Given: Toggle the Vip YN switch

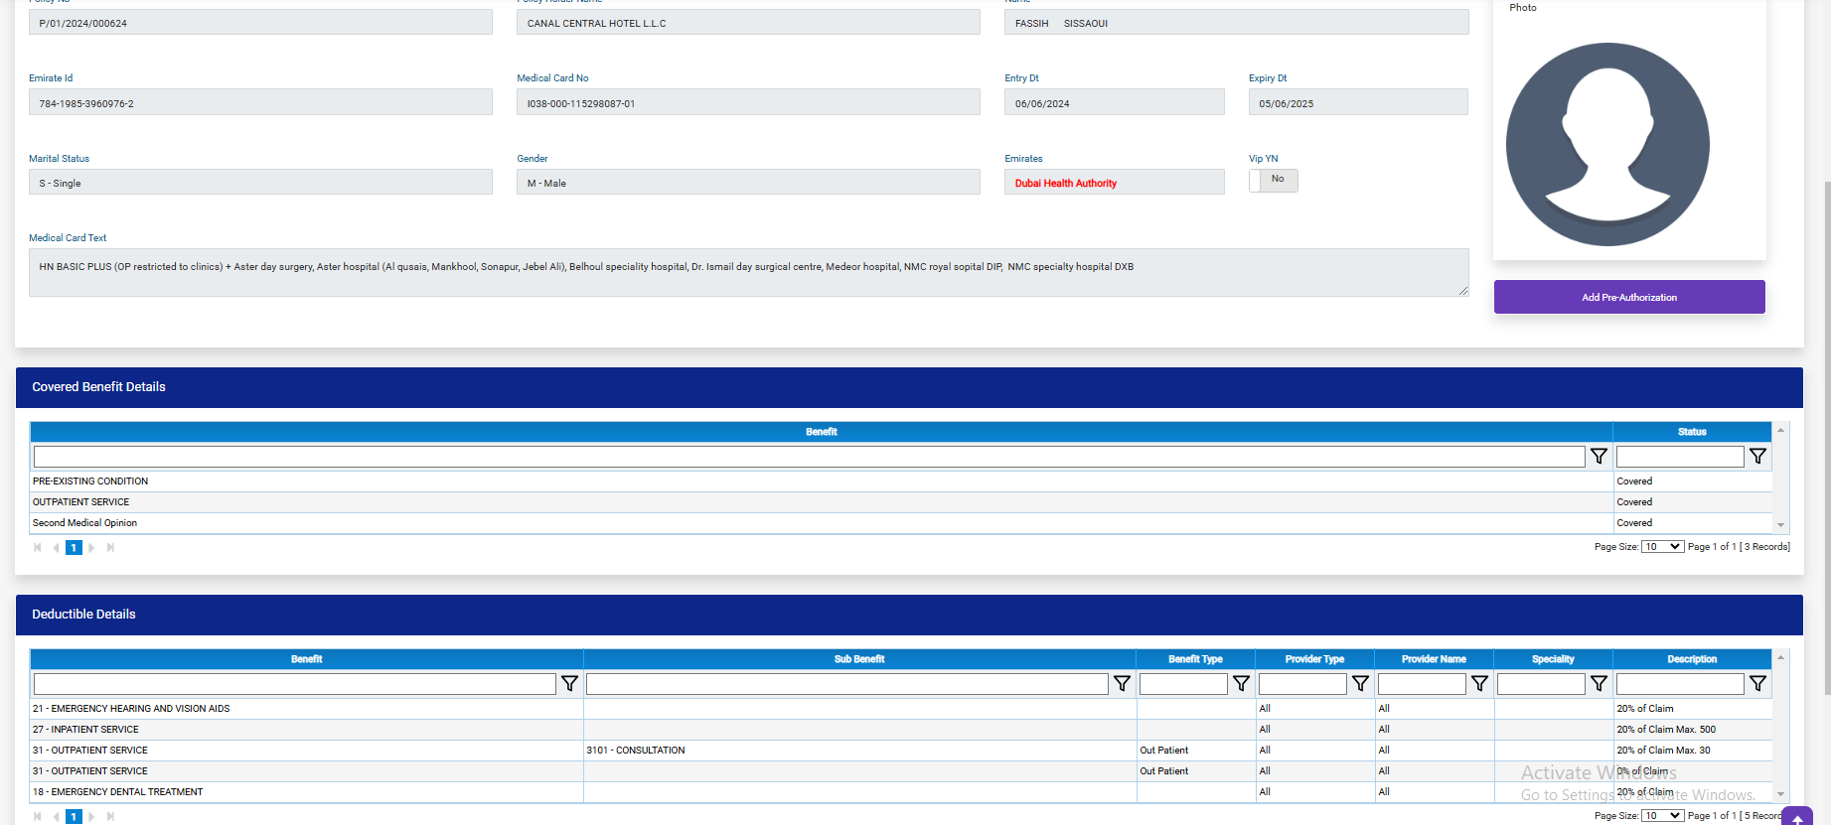Looking at the screenshot, I should point(1273,180).
